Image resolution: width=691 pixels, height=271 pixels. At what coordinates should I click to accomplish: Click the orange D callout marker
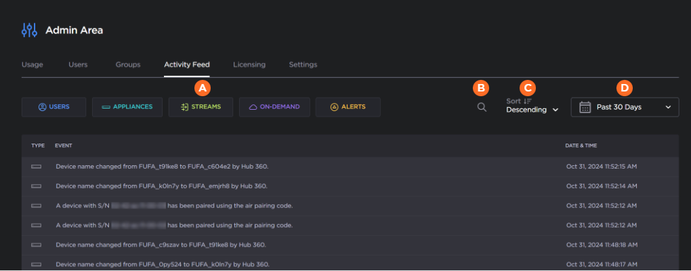tap(625, 87)
